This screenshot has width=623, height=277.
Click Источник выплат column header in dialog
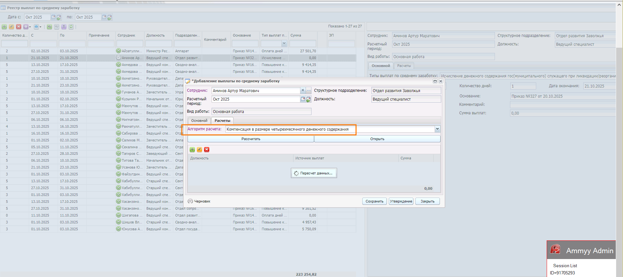pyautogui.click(x=346, y=158)
